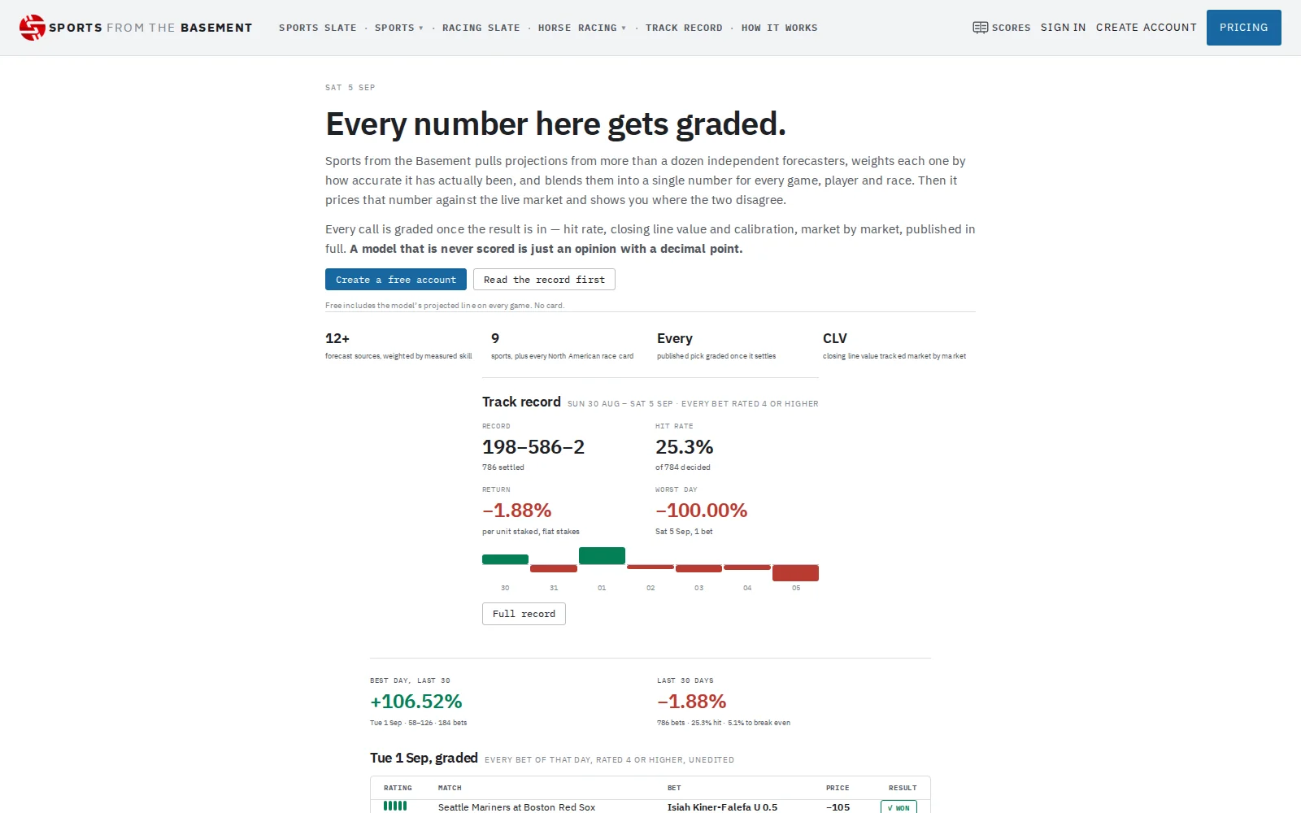Open the Racing Slate menu item
The image size is (1301, 813).
481,28
